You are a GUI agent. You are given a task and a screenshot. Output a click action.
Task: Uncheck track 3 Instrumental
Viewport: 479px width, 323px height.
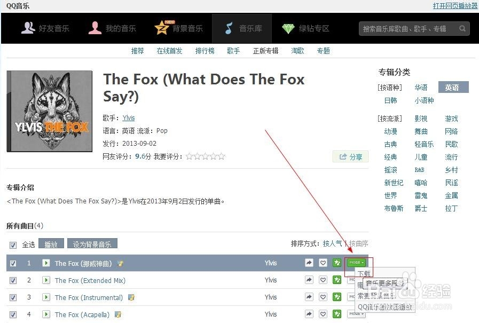coord(13,297)
